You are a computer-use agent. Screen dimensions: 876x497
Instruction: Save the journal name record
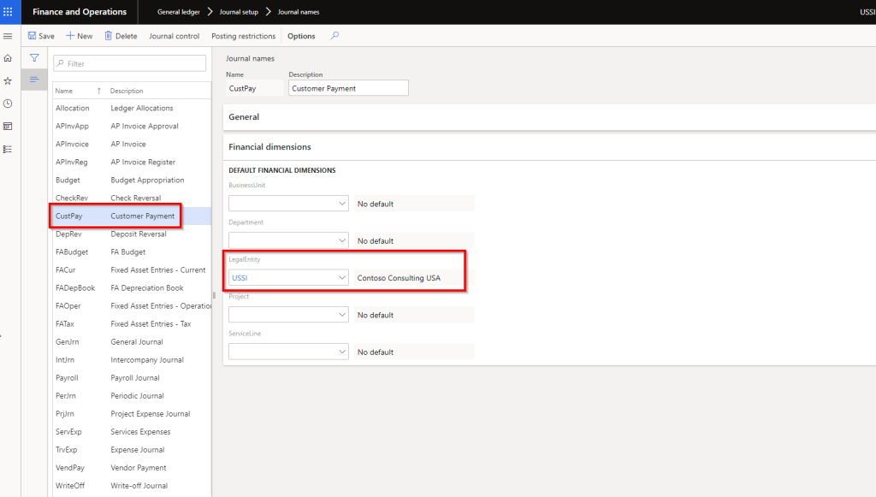tap(40, 36)
